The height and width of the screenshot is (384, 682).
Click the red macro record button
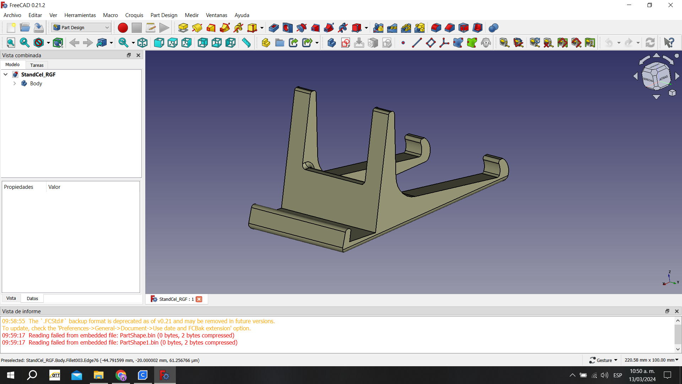point(123,28)
